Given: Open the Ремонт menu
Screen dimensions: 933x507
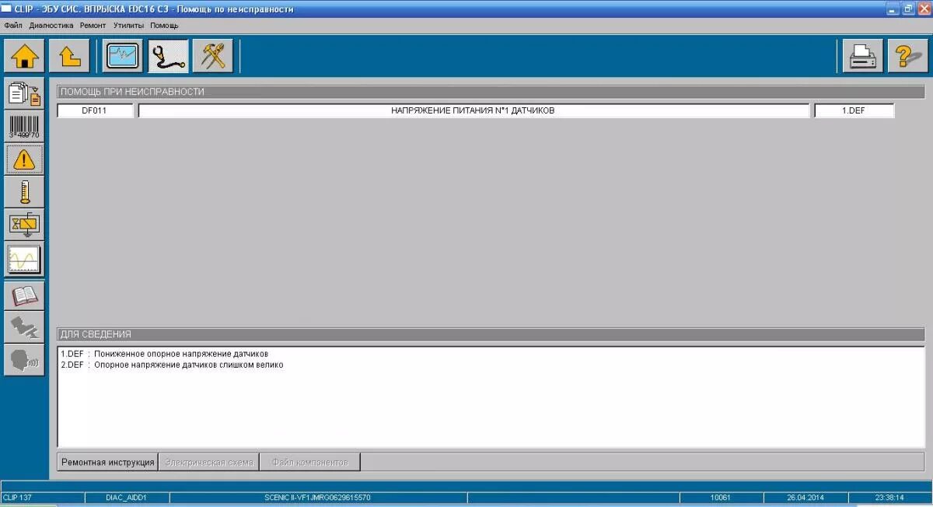Looking at the screenshot, I should pos(93,25).
